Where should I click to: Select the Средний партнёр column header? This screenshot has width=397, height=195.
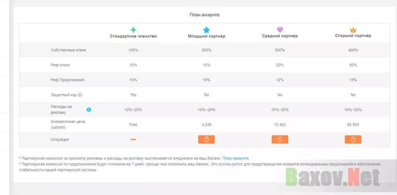coord(280,36)
